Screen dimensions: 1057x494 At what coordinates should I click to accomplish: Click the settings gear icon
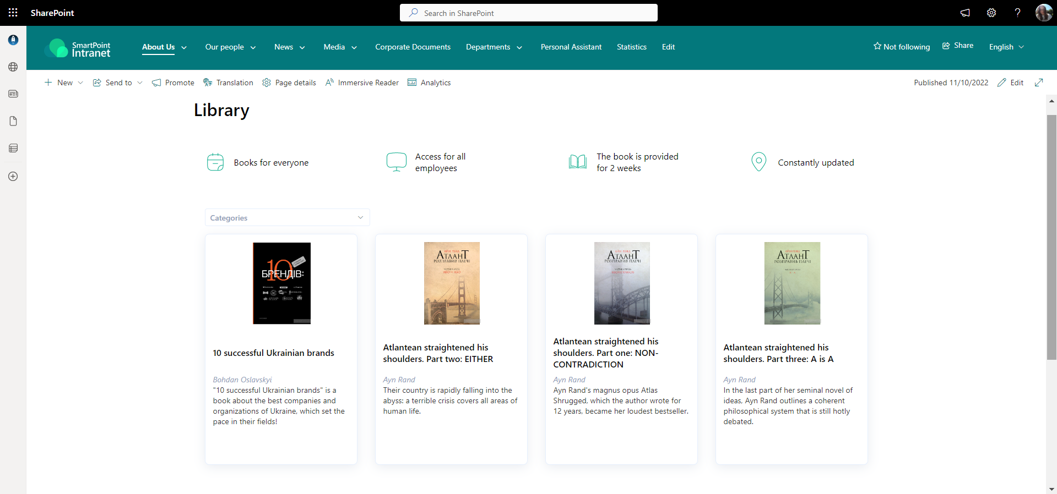[x=991, y=13]
